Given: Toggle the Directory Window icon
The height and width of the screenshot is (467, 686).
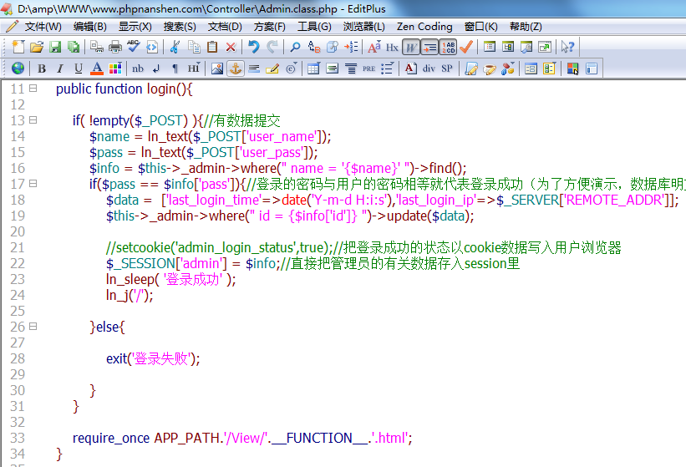Looking at the screenshot, I should [490, 47].
